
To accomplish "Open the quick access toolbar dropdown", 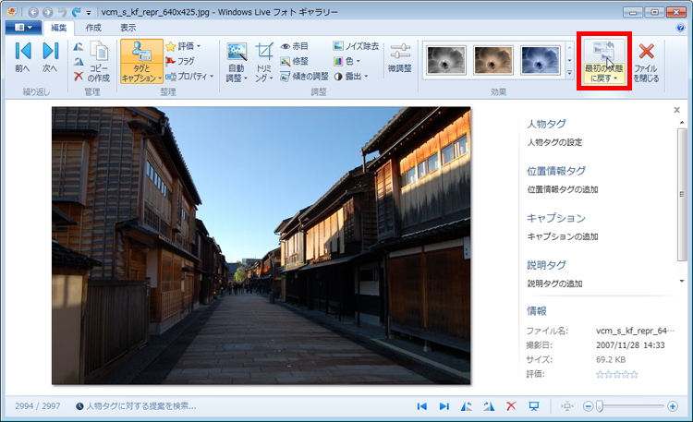I will coord(89,13).
